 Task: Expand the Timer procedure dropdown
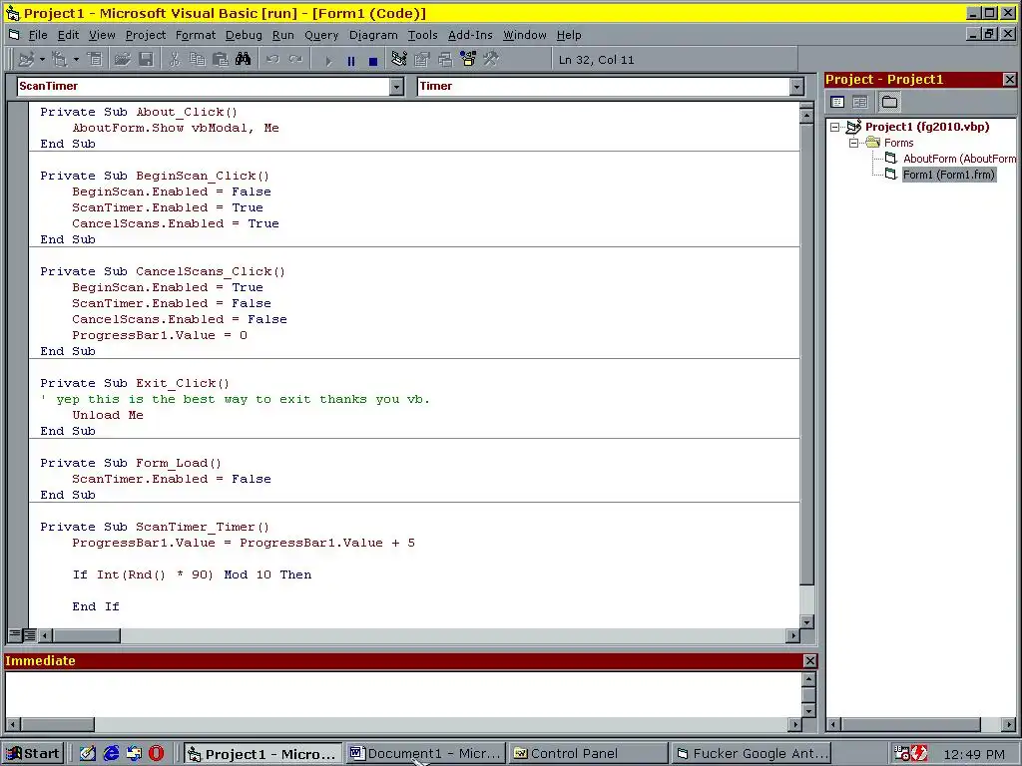pos(796,86)
